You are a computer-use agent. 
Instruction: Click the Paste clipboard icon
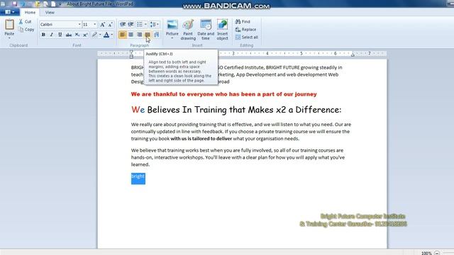tap(9, 24)
